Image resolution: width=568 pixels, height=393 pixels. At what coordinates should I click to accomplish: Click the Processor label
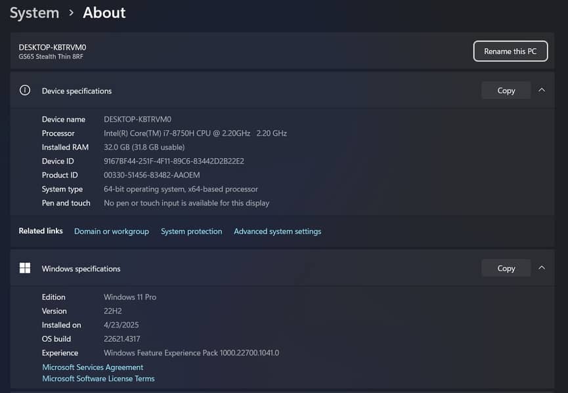pyautogui.click(x=58, y=133)
